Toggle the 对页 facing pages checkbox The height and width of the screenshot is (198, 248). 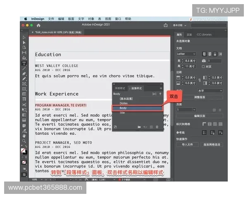tap(203, 66)
